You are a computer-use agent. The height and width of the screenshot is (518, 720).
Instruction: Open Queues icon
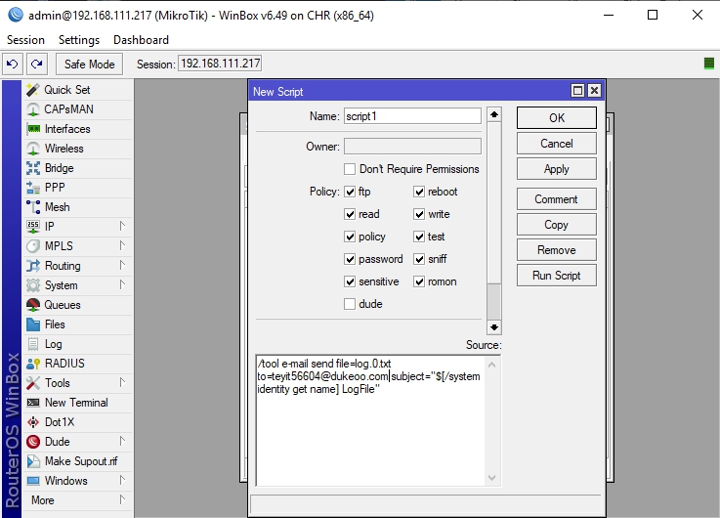(x=33, y=305)
